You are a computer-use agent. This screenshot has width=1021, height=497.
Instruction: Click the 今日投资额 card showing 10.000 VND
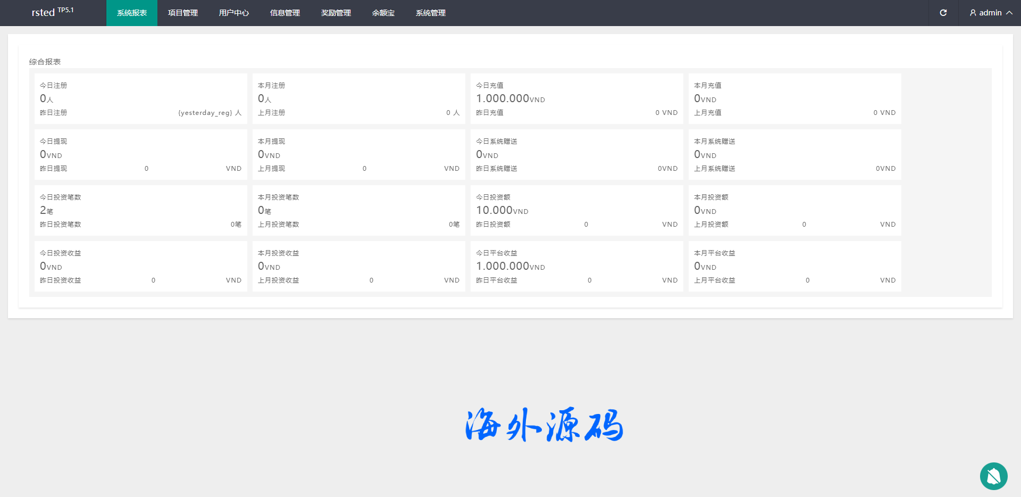pos(576,211)
